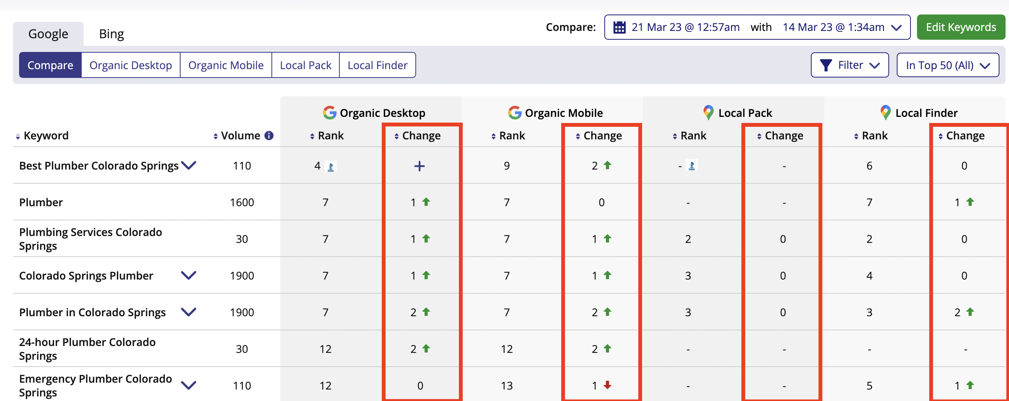Open the compare dates dropdown
The width and height of the screenshot is (1009, 401).
757,27
